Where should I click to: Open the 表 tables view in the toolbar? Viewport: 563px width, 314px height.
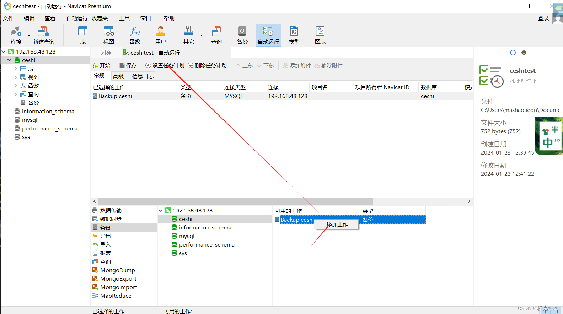pyautogui.click(x=83, y=35)
